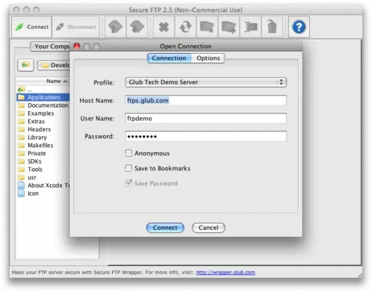Viewport: 372px width, 292px height.
Task: Open help via blue question mark icon
Action: click(299, 27)
